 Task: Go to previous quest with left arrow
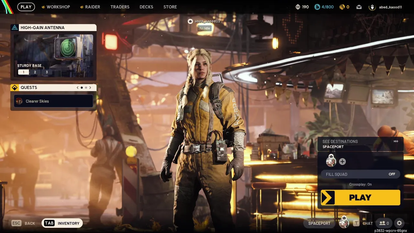pyautogui.click(x=77, y=87)
